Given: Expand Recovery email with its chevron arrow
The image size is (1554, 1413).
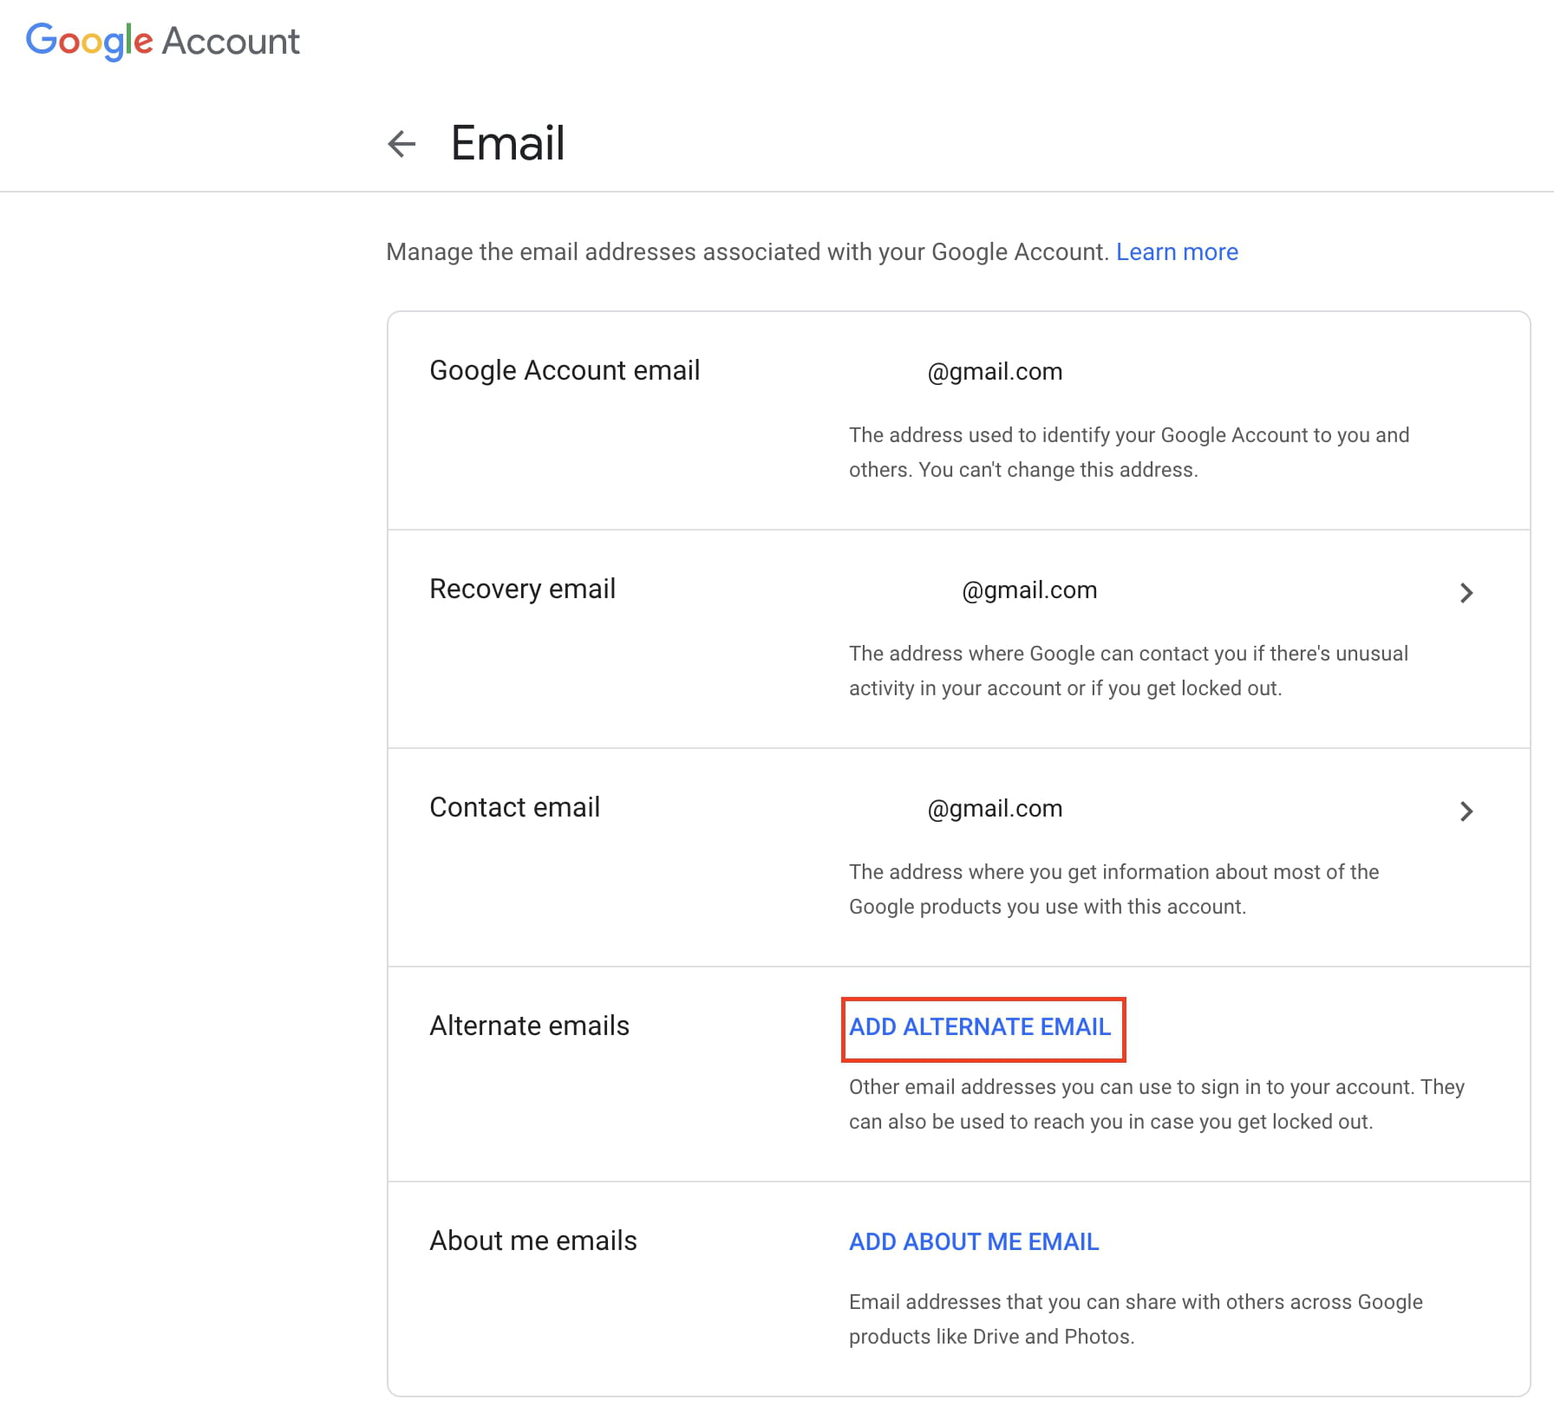Looking at the screenshot, I should [x=1466, y=593].
